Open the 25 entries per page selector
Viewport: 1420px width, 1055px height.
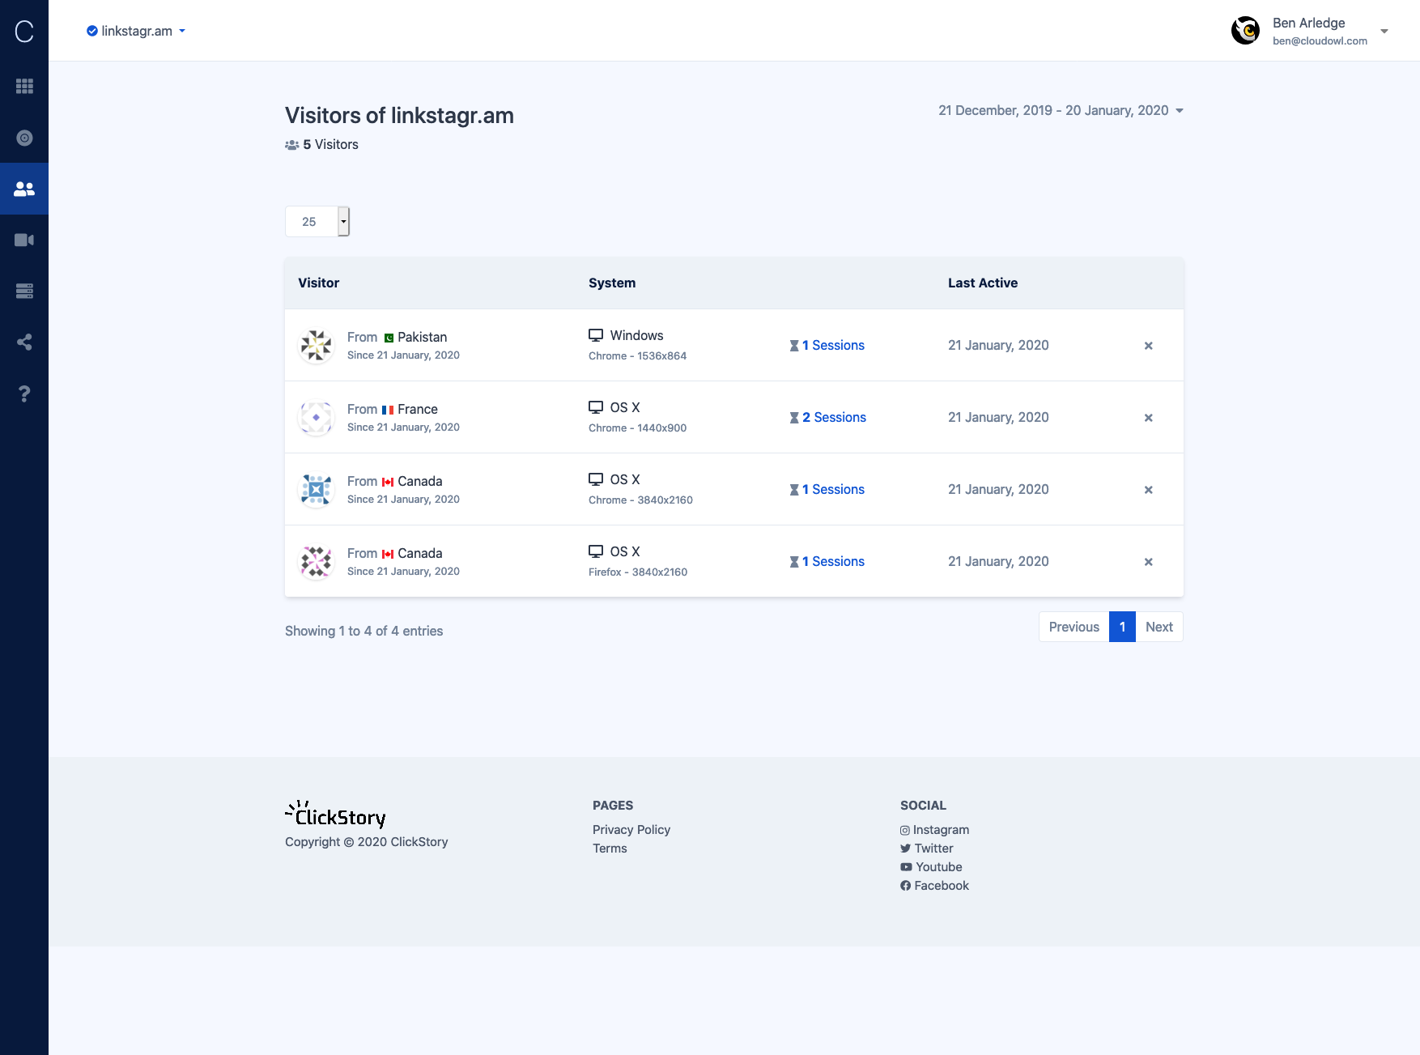[x=317, y=222]
